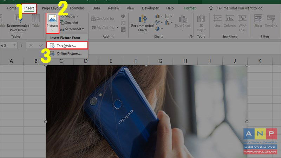Click the inserted phone picture
The width and height of the screenshot is (281, 158).
146,111
